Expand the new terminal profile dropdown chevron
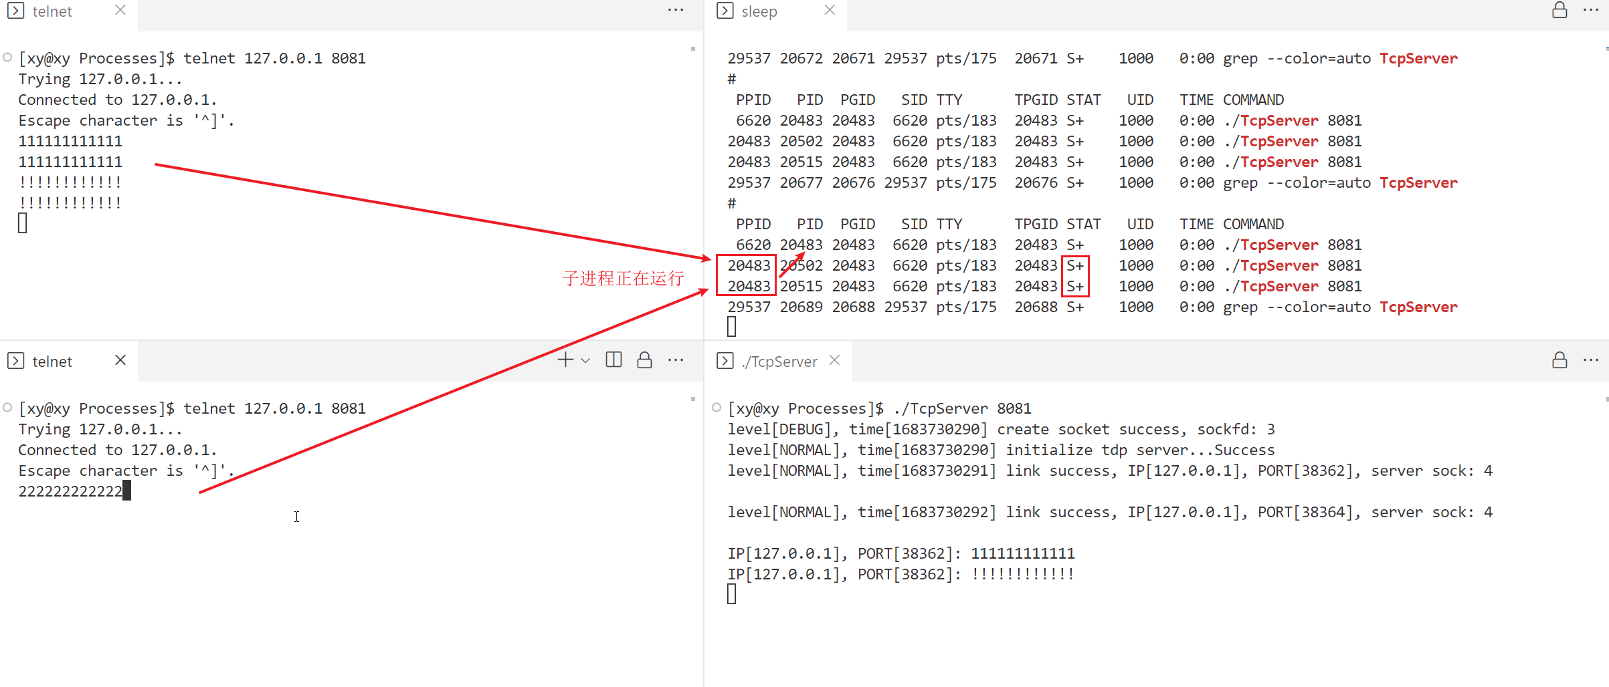Image resolution: width=1609 pixels, height=687 pixels. point(585,361)
